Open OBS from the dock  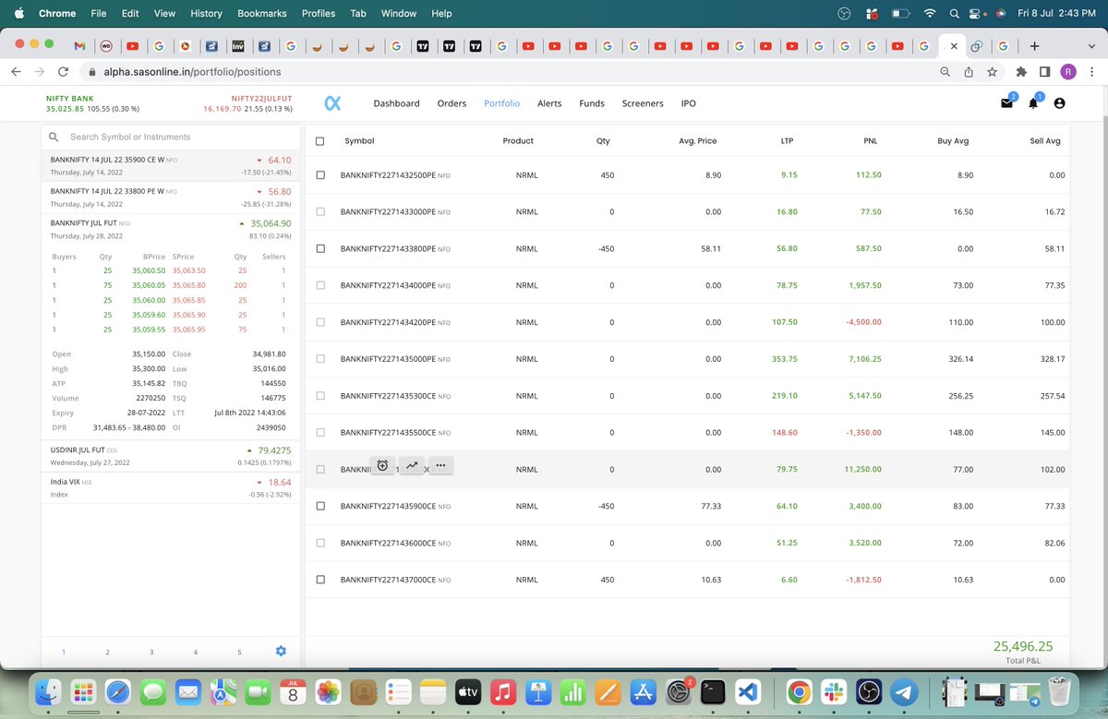869,691
